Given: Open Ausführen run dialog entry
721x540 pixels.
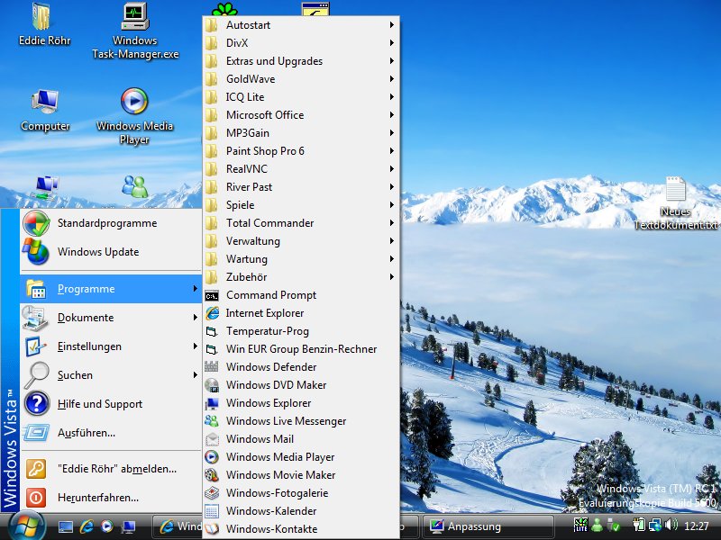Looking at the screenshot, I should [x=86, y=433].
